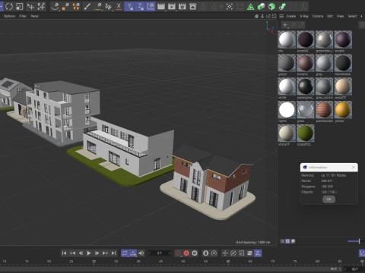Select the purple2 material sphere
The width and height of the screenshot is (365, 273).
(306, 39)
